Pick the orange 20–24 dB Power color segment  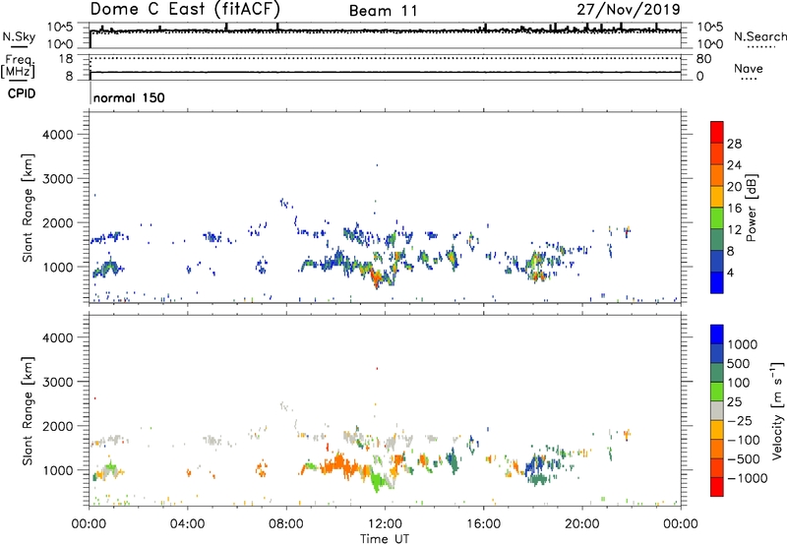pos(717,175)
